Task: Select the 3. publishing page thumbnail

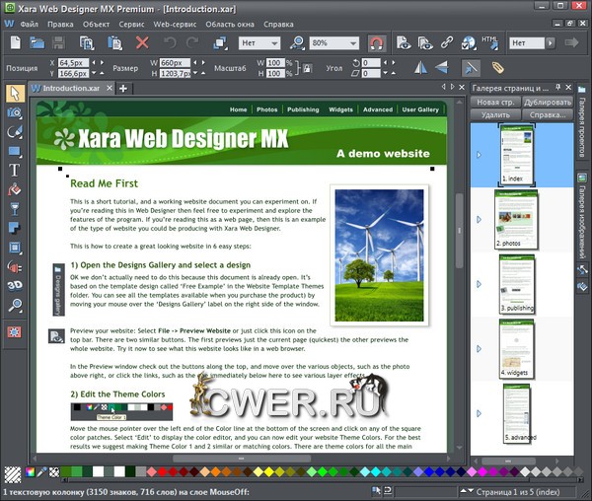Action: (x=517, y=284)
